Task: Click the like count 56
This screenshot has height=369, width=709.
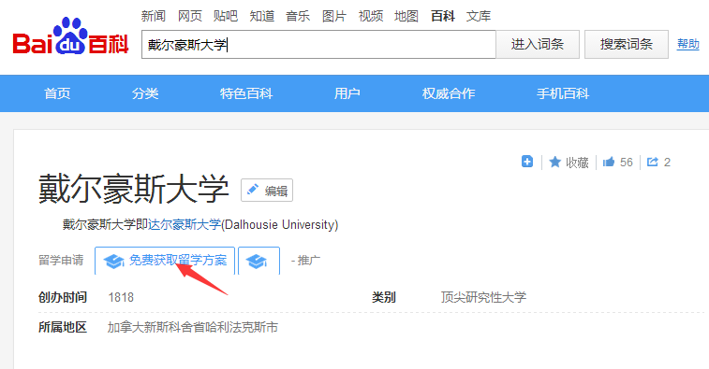Action: (627, 163)
